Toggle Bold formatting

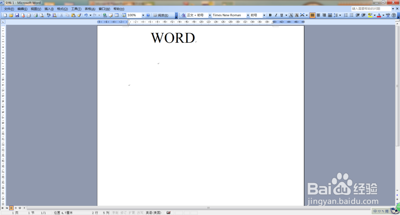270,15
